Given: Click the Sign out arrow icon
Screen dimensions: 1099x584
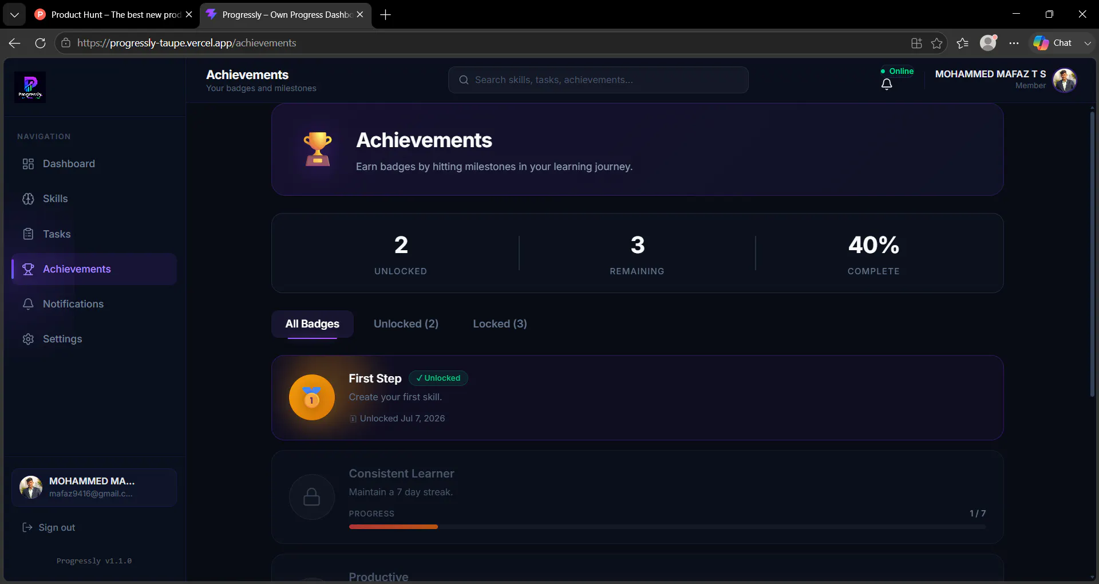Looking at the screenshot, I should pos(27,527).
